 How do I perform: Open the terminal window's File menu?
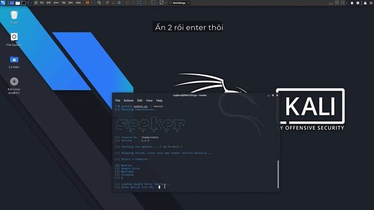coord(118,100)
